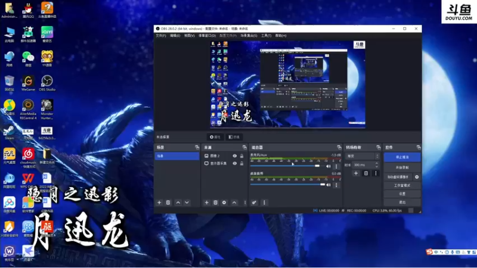Open the Scene Collection (S) menu

(249, 36)
